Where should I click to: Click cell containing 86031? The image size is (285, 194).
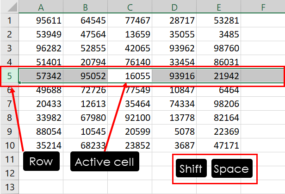tap(219, 62)
